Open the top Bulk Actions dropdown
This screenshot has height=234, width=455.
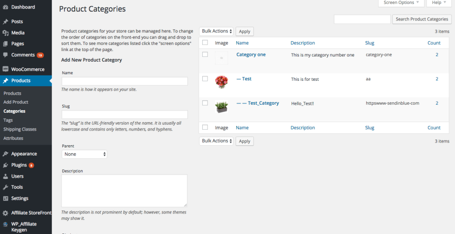click(217, 31)
